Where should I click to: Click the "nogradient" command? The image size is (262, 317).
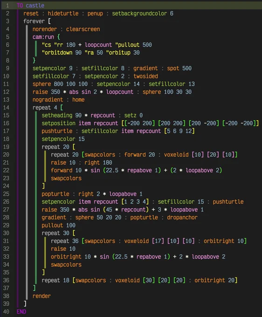[48, 100]
